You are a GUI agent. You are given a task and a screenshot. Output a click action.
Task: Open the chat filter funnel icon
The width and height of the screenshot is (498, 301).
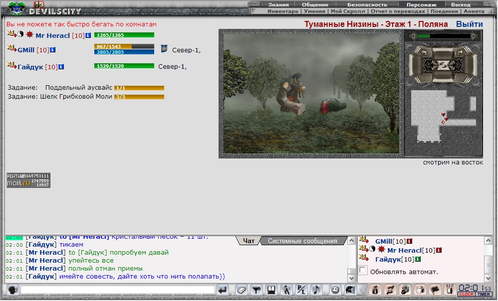pos(256,290)
